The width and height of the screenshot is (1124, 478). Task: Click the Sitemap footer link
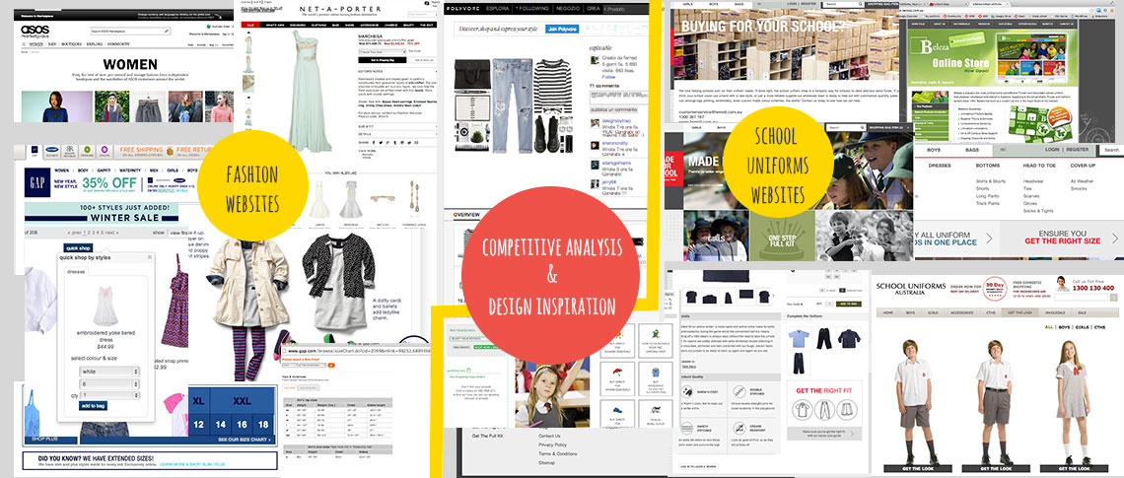pyautogui.click(x=546, y=463)
